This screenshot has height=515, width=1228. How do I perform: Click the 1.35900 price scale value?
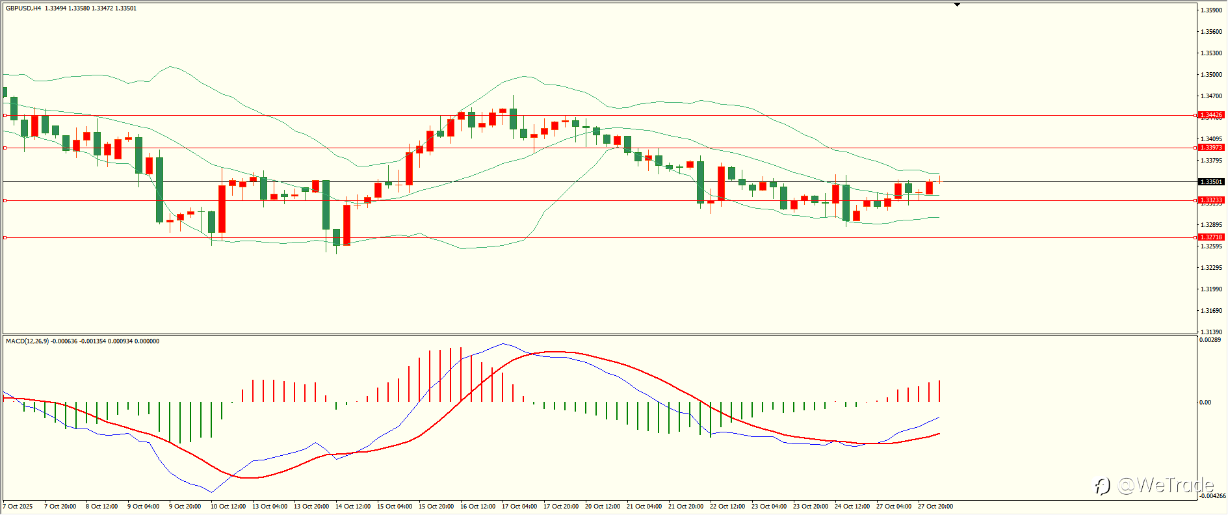pos(1211,10)
